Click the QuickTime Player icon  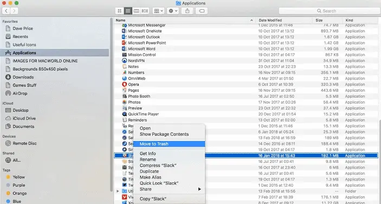point(125,114)
